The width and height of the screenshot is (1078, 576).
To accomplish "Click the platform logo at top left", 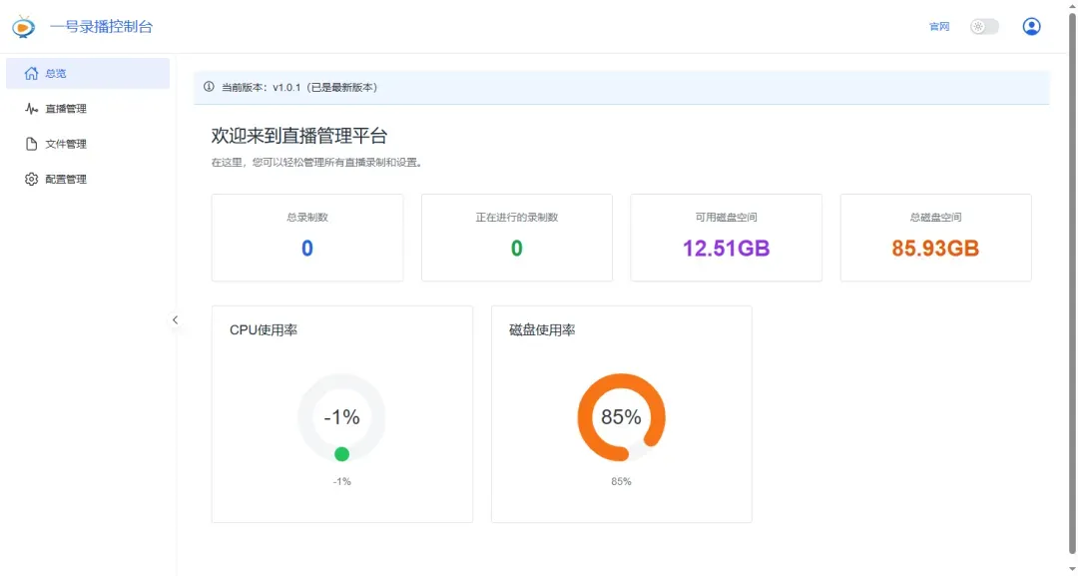I will click(x=24, y=26).
